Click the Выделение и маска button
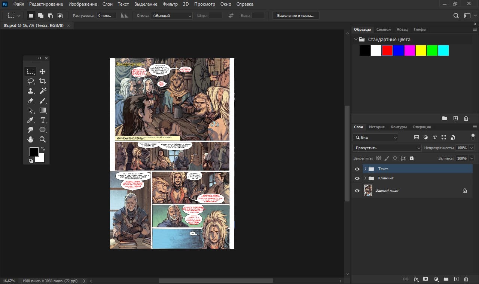 [x=296, y=16]
